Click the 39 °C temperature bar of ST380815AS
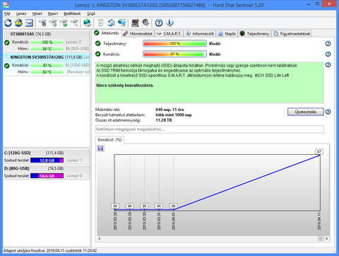This screenshot has width=339, height=256. [x=47, y=49]
